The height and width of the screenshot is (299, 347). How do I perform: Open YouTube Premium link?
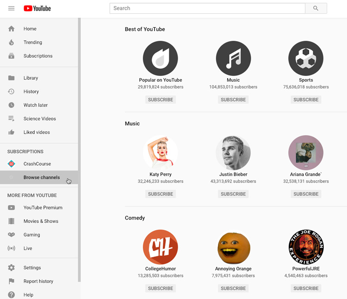39,208
